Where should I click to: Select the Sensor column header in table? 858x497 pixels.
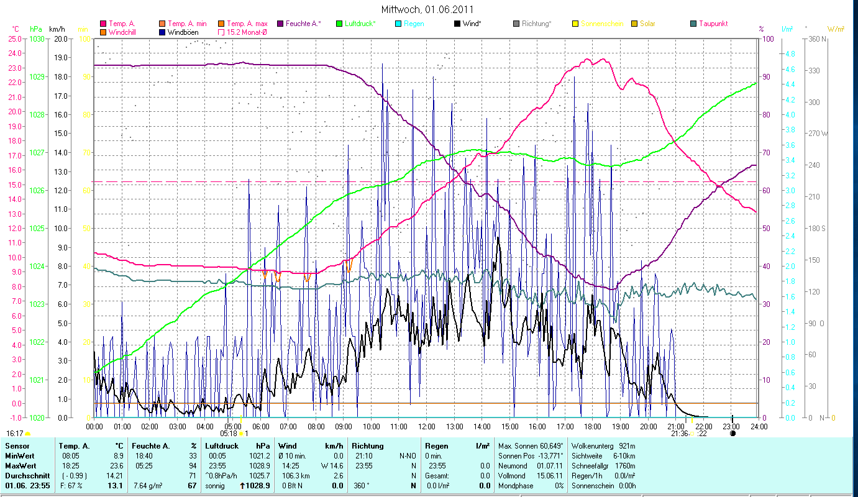[17, 446]
